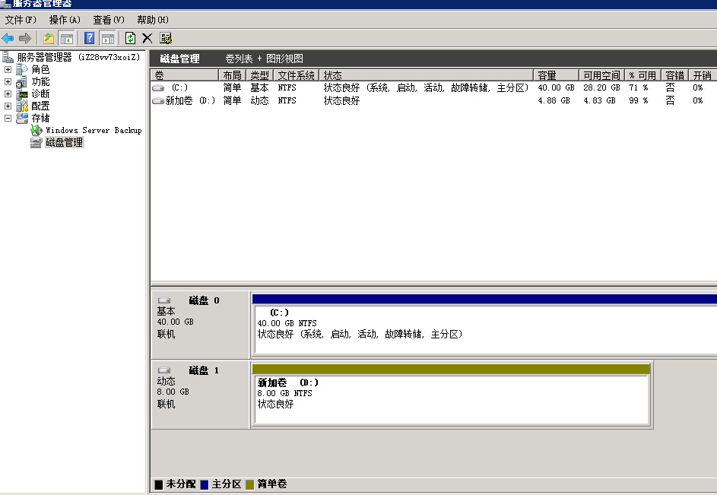Click the Refresh icon in toolbar
717x495 pixels.
[130, 38]
